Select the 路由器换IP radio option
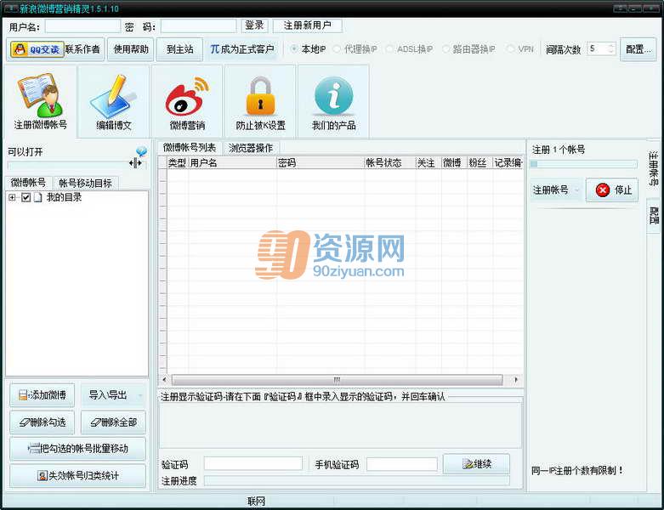664x510 pixels. pyautogui.click(x=446, y=49)
